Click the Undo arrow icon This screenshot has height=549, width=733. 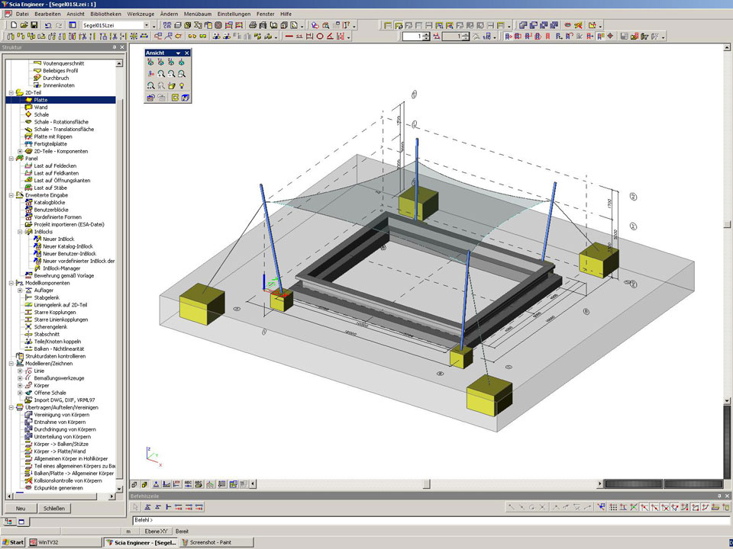coord(48,25)
